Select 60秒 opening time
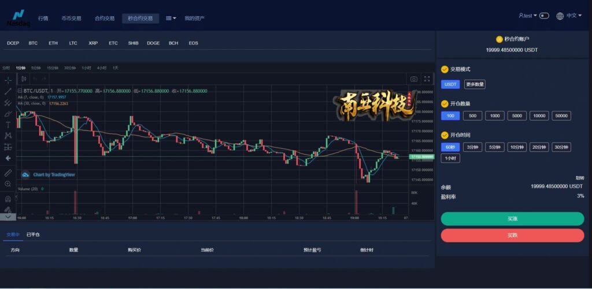 [x=450, y=147]
